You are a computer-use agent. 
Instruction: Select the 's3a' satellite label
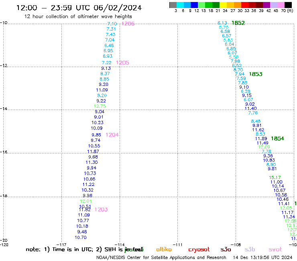pyautogui.click(x=226, y=249)
